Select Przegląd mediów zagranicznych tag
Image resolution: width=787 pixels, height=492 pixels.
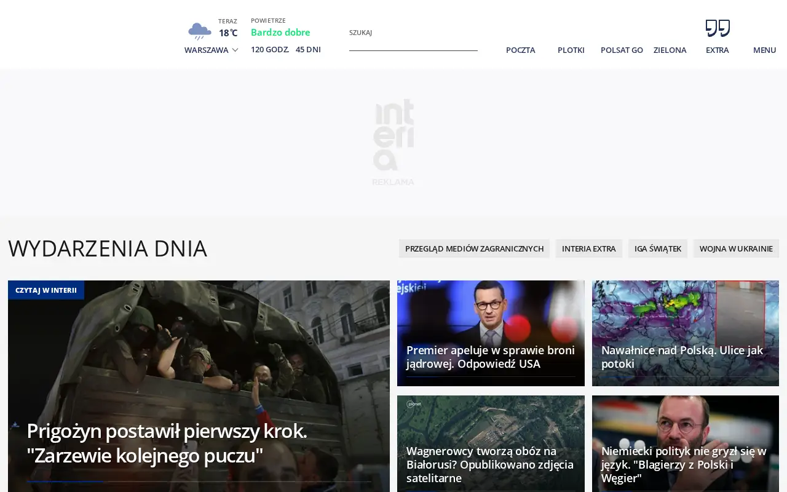click(475, 248)
